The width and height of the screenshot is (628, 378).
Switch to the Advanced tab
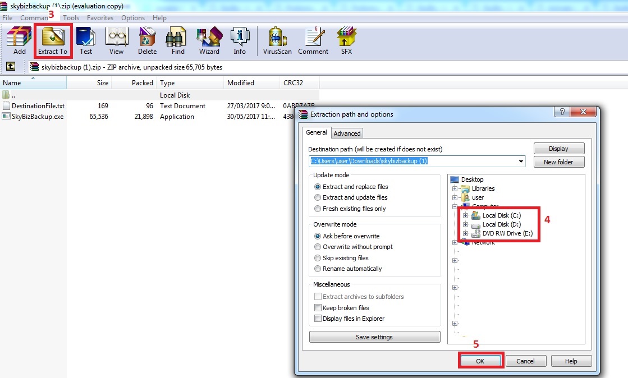tap(347, 133)
